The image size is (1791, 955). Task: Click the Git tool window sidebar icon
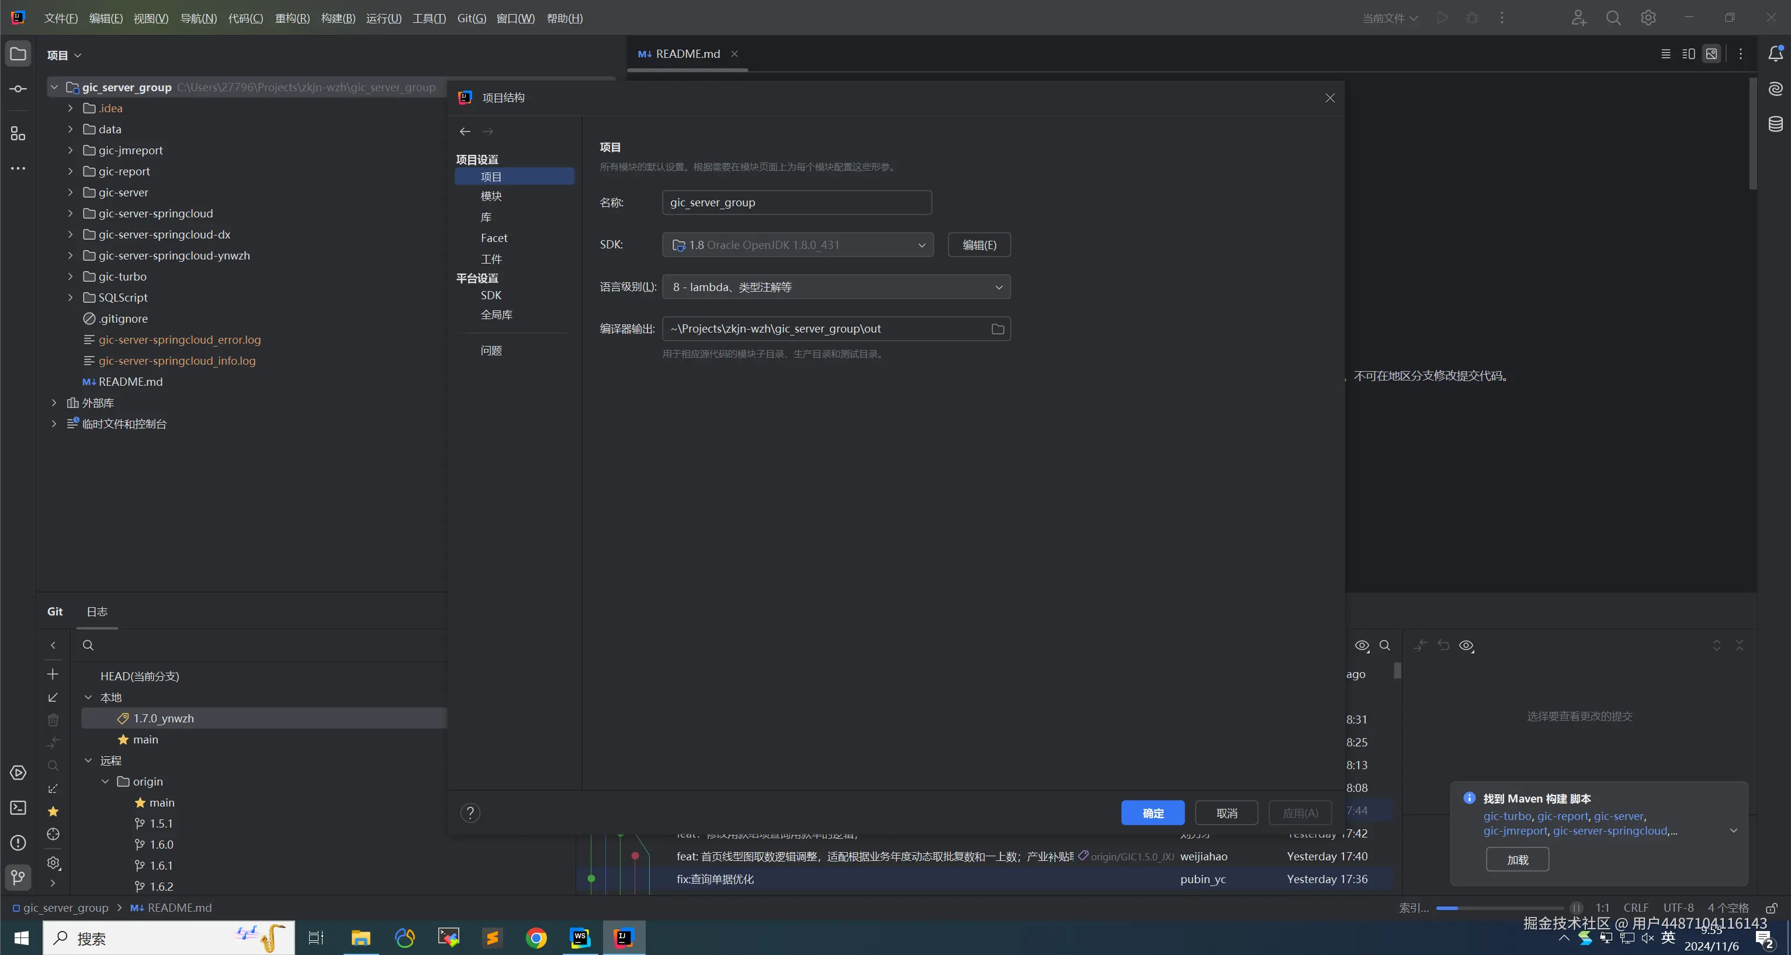click(18, 877)
